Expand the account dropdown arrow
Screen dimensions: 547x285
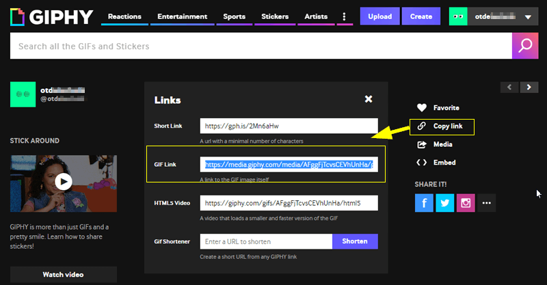528,16
